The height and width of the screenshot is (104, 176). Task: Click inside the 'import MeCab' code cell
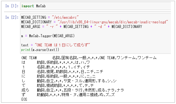(95, 6)
